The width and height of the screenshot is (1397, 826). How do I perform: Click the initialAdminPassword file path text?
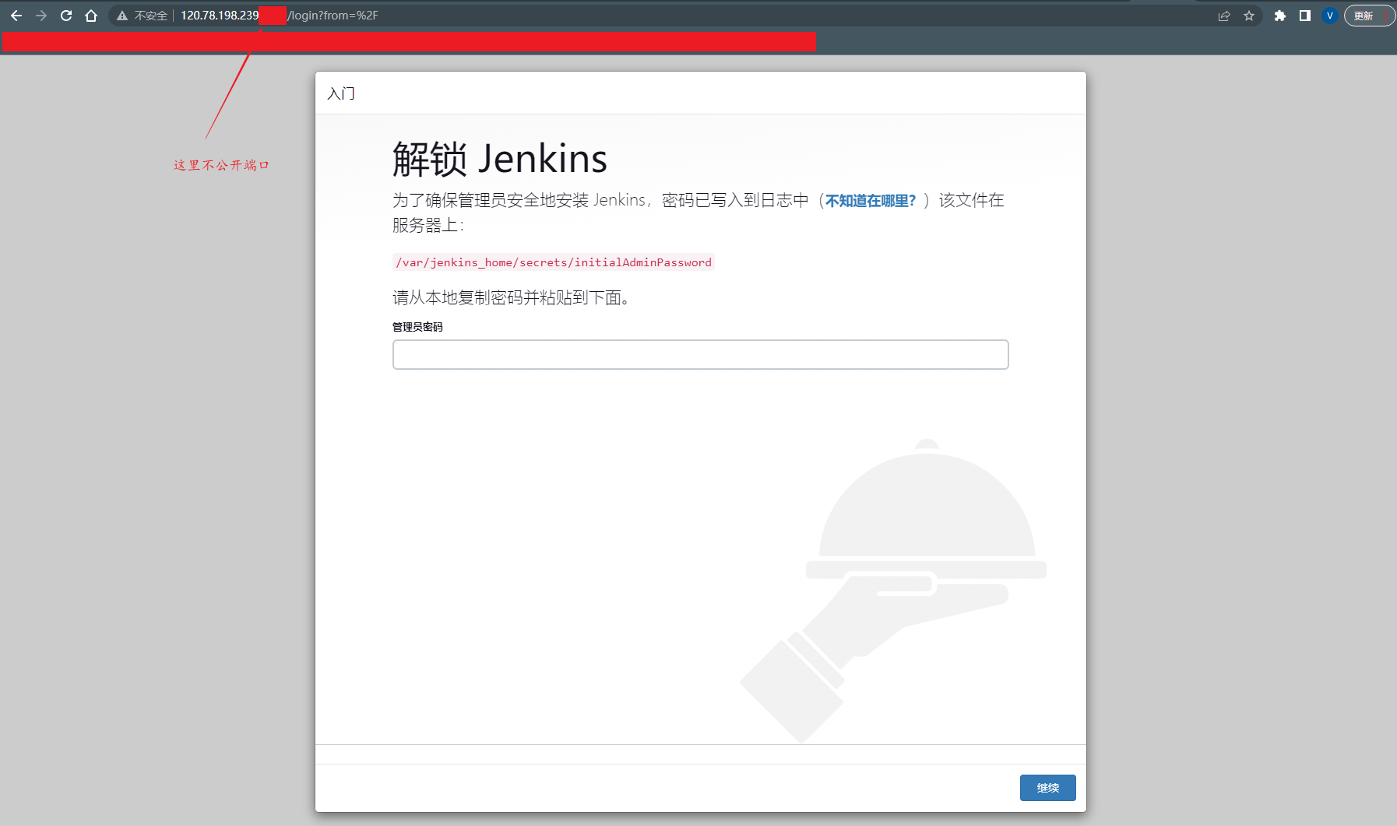[x=554, y=262]
